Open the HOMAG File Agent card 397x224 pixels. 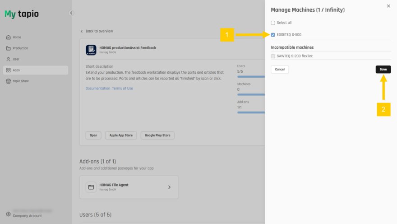pyautogui.click(x=129, y=187)
